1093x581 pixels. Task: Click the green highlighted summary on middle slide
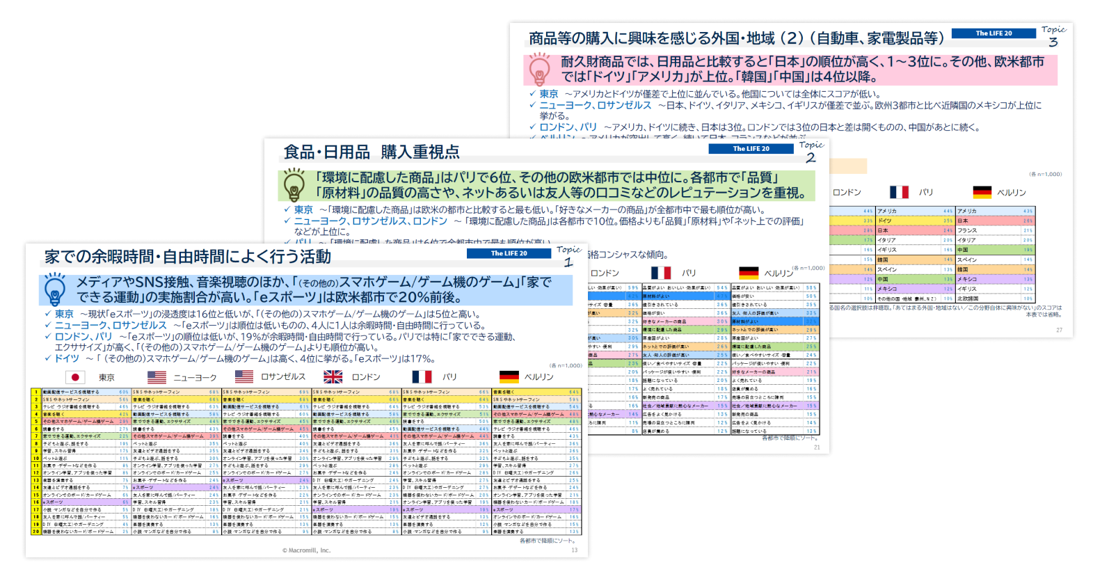(547, 185)
